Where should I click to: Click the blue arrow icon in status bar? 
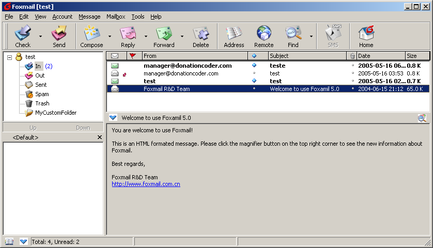tap(23, 242)
